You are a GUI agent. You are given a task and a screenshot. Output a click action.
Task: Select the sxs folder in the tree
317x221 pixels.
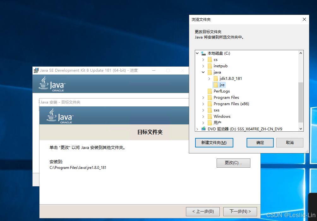tap(217, 110)
